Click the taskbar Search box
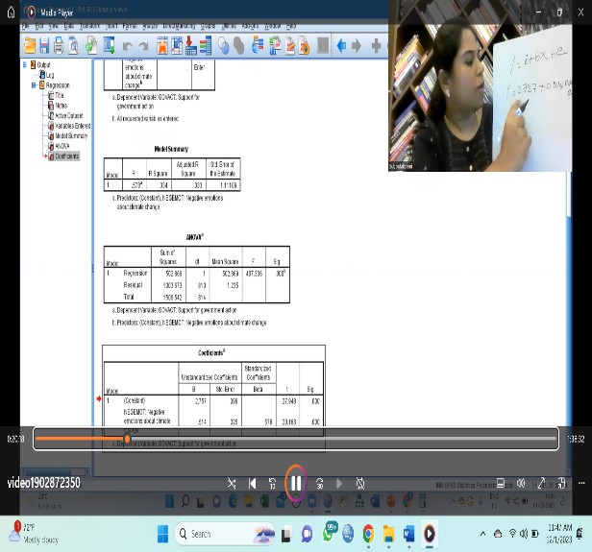The image size is (592, 552). pyautogui.click(x=225, y=534)
